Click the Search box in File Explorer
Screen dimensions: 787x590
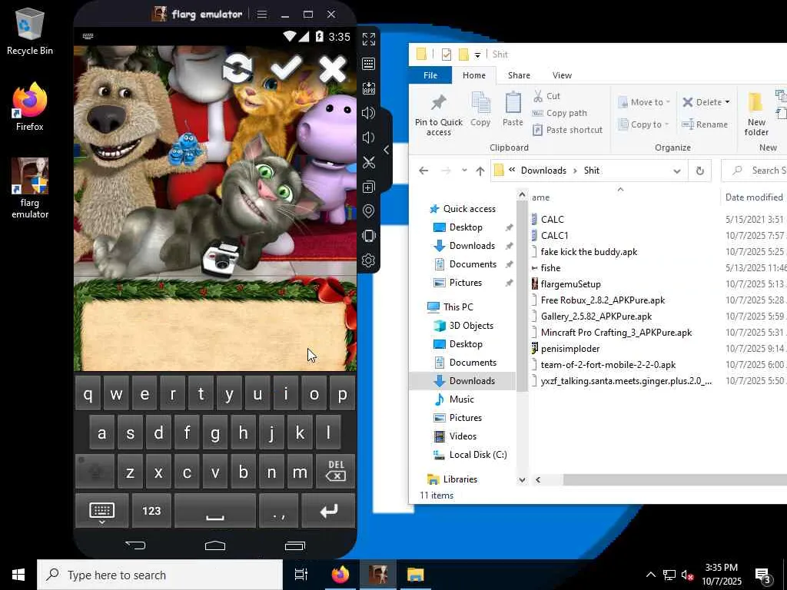click(x=755, y=171)
